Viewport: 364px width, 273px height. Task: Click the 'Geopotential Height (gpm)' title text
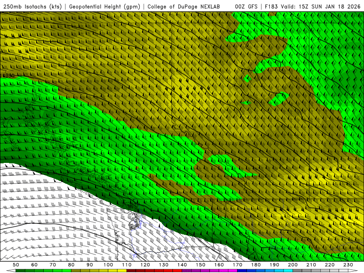[x=105, y=6]
